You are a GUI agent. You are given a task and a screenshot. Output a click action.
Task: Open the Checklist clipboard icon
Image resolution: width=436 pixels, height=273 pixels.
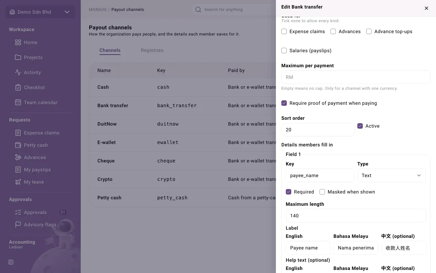coord(18,87)
